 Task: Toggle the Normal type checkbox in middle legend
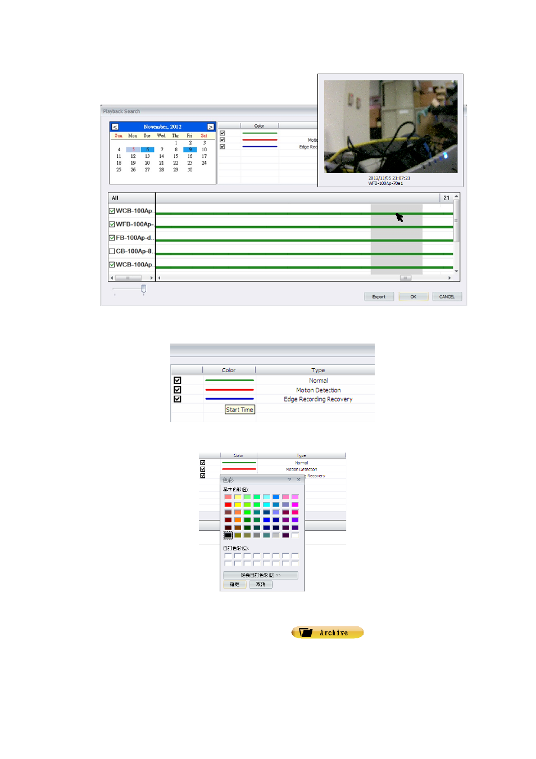(178, 381)
